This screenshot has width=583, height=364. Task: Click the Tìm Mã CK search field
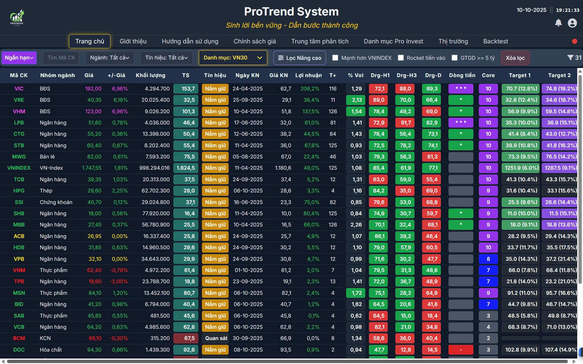click(61, 58)
